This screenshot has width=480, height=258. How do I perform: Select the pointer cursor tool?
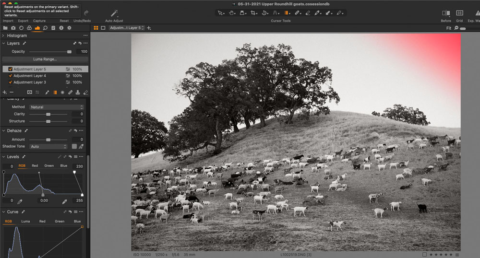coord(220,13)
